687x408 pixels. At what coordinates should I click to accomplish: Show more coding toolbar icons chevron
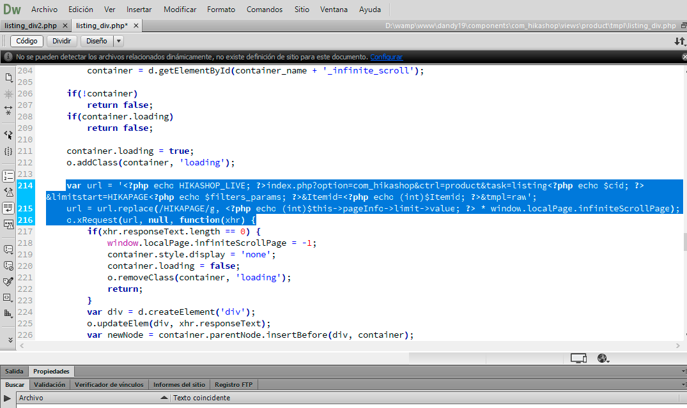coord(10,340)
